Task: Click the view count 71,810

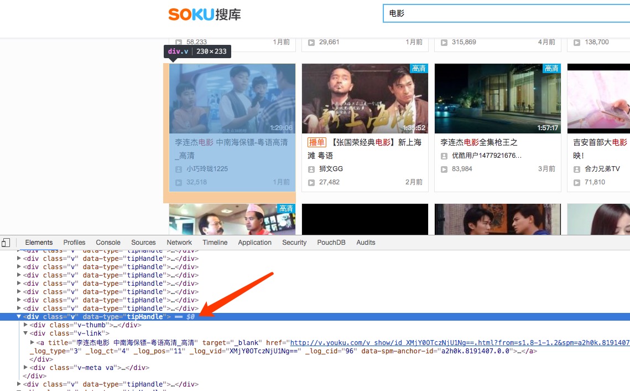Action: pos(595,182)
